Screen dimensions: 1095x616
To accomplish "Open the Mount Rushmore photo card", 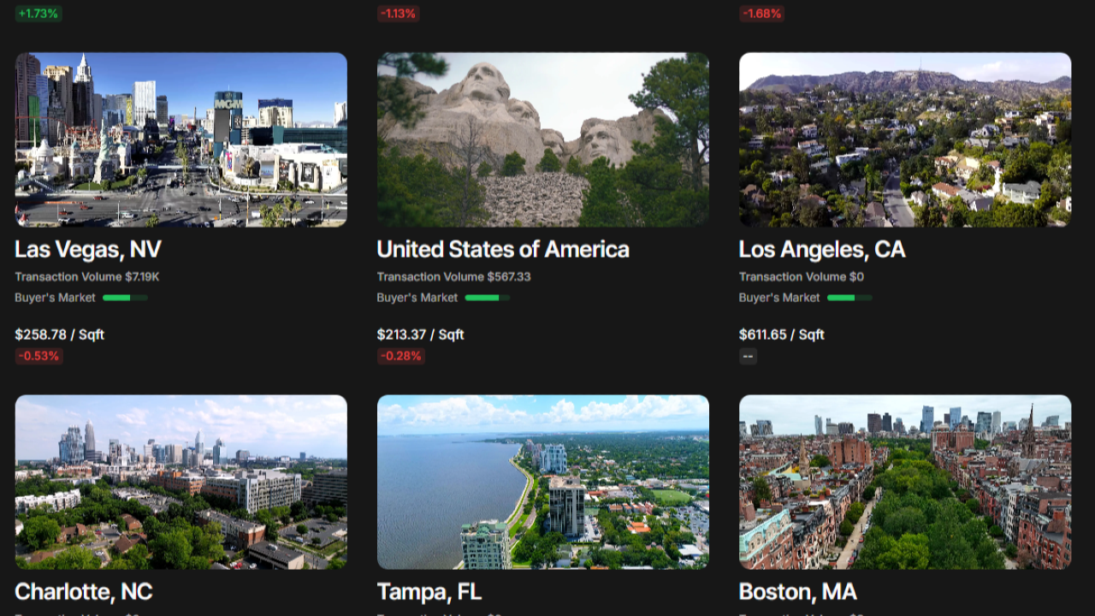I will click(x=543, y=139).
